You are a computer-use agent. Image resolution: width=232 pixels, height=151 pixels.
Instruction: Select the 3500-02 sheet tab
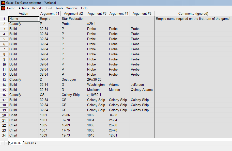[x=16, y=143]
